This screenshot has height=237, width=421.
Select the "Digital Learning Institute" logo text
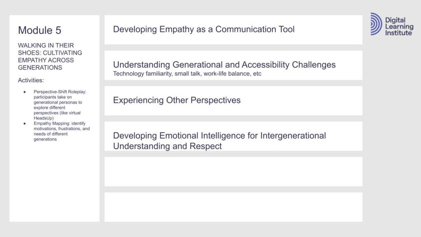coord(399,26)
